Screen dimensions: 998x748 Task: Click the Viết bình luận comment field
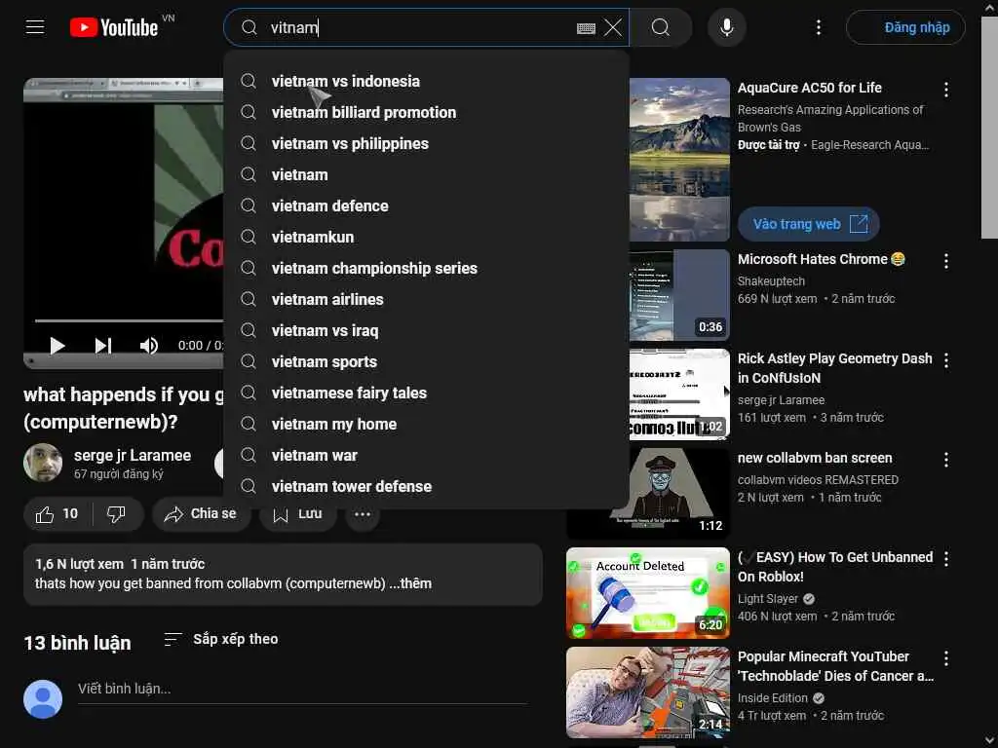pos(302,689)
